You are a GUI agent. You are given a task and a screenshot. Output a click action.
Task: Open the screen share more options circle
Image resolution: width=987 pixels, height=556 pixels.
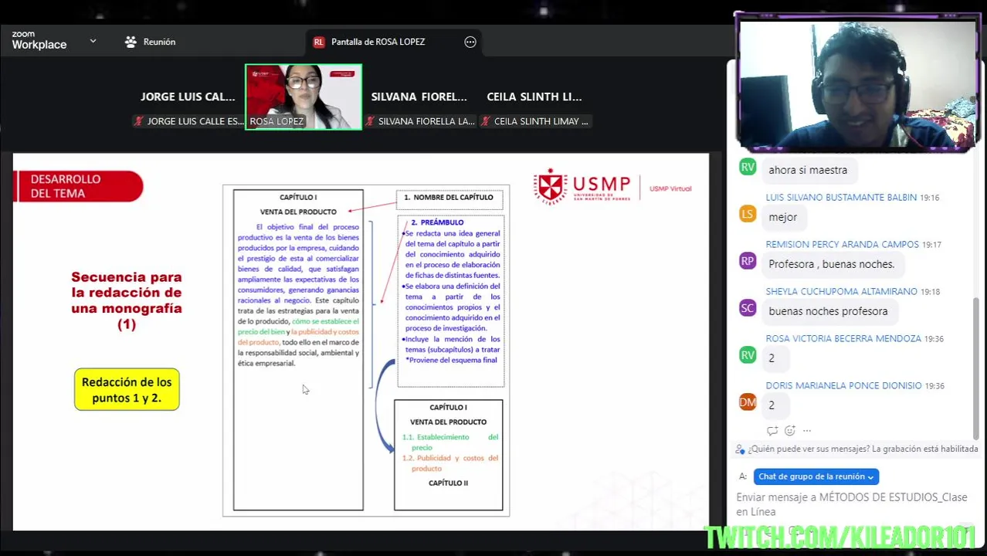click(x=470, y=42)
